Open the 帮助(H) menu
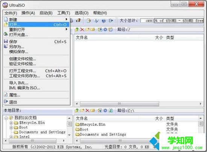Screen dimensions: 207x152 100,13
